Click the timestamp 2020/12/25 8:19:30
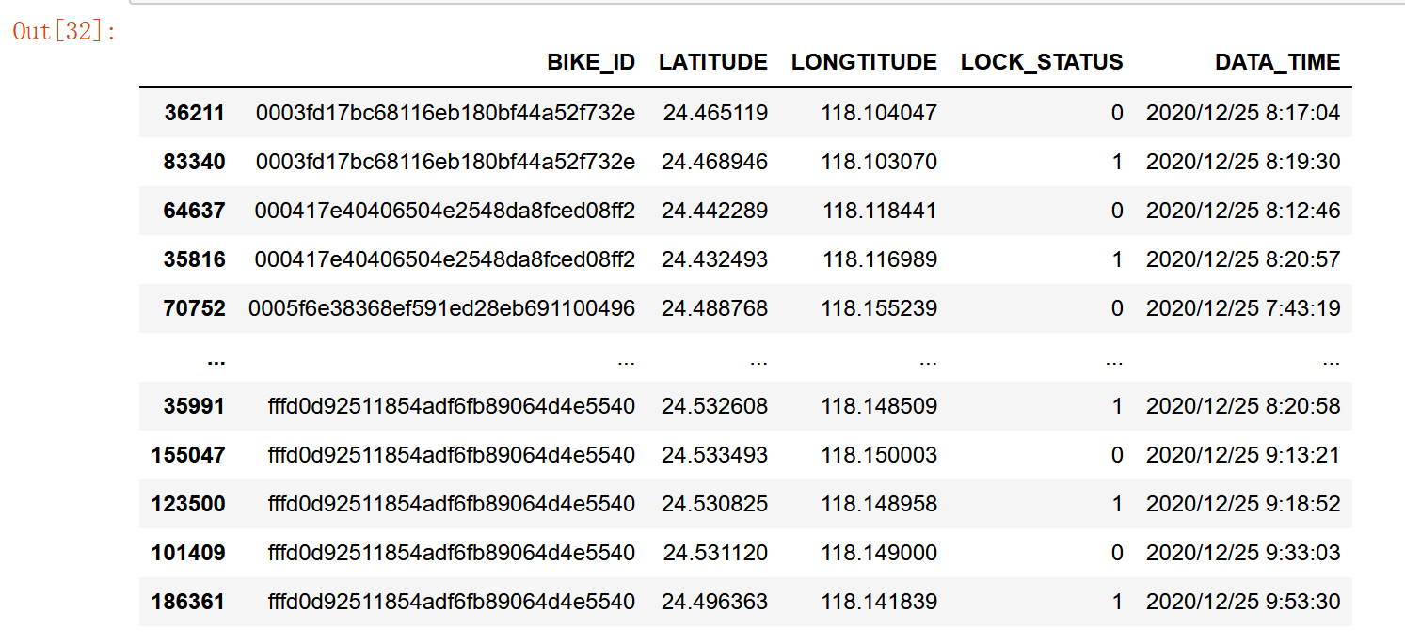The width and height of the screenshot is (1405, 643). [1243, 162]
